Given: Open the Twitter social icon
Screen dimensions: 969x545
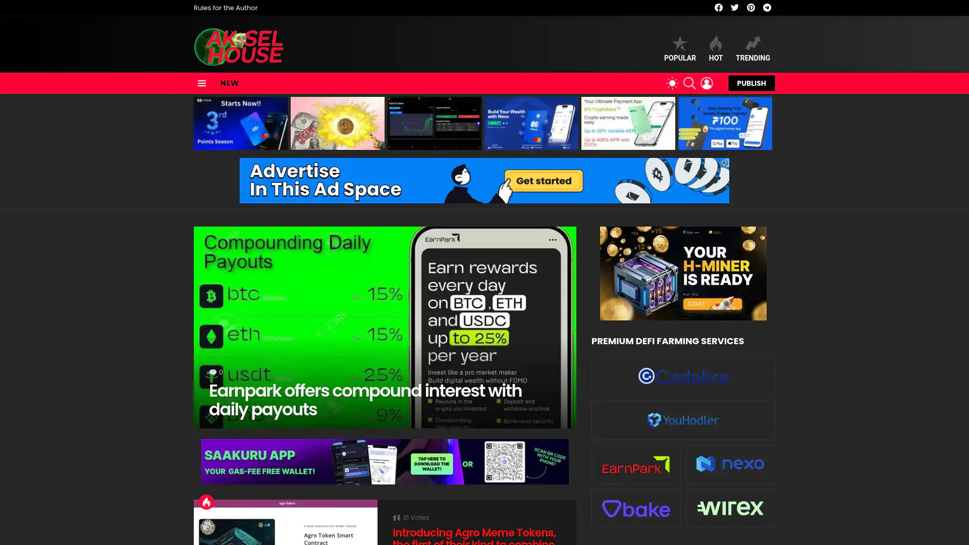Looking at the screenshot, I should pos(734,8).
